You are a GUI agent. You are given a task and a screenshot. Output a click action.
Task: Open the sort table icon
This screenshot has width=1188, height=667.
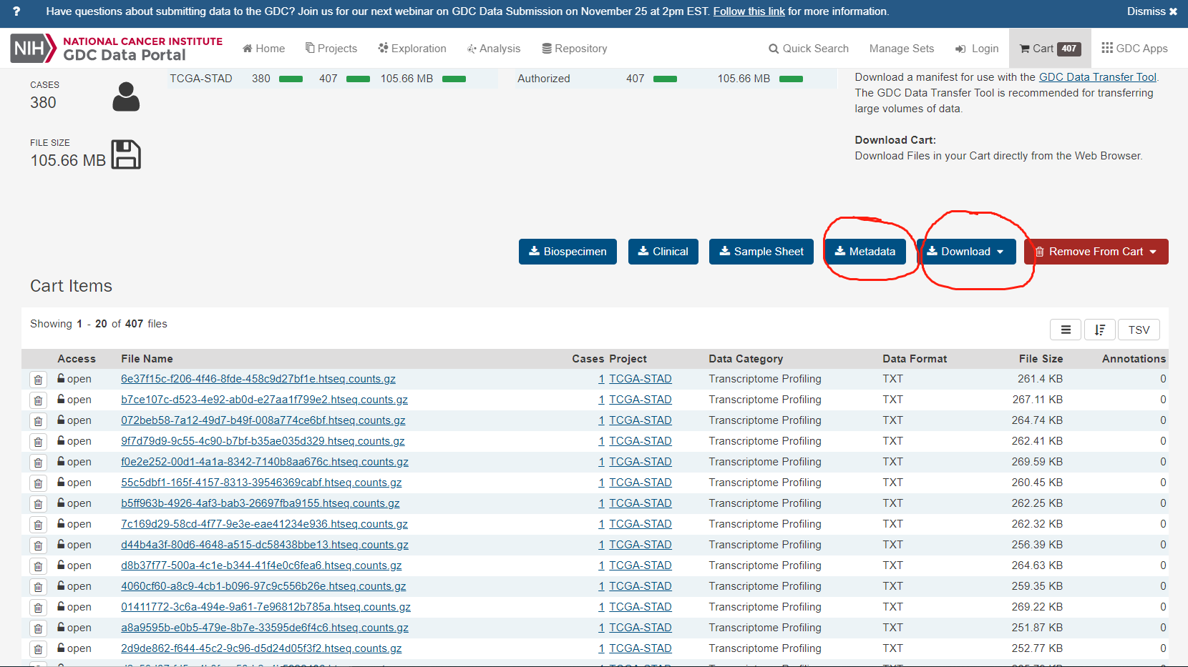pyautogui.click(x=1100, y=330)
